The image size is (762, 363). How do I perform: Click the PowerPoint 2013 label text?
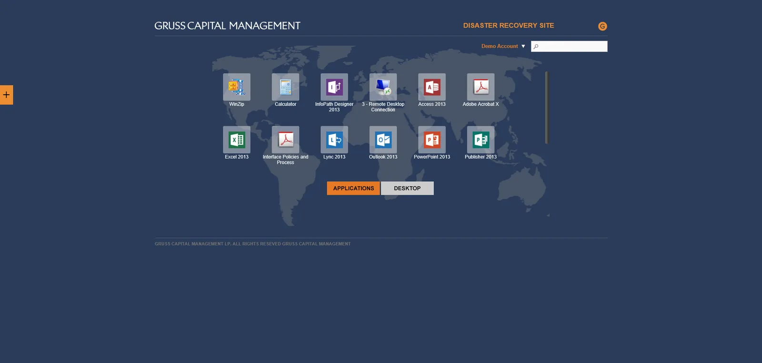pos(432,157)
